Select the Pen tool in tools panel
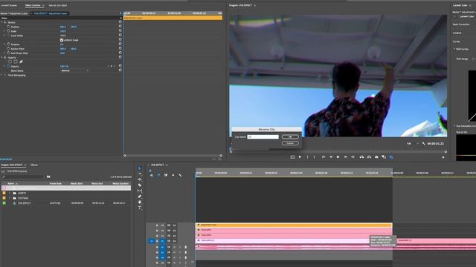This screenshot has height=267, width=476. 140,197
